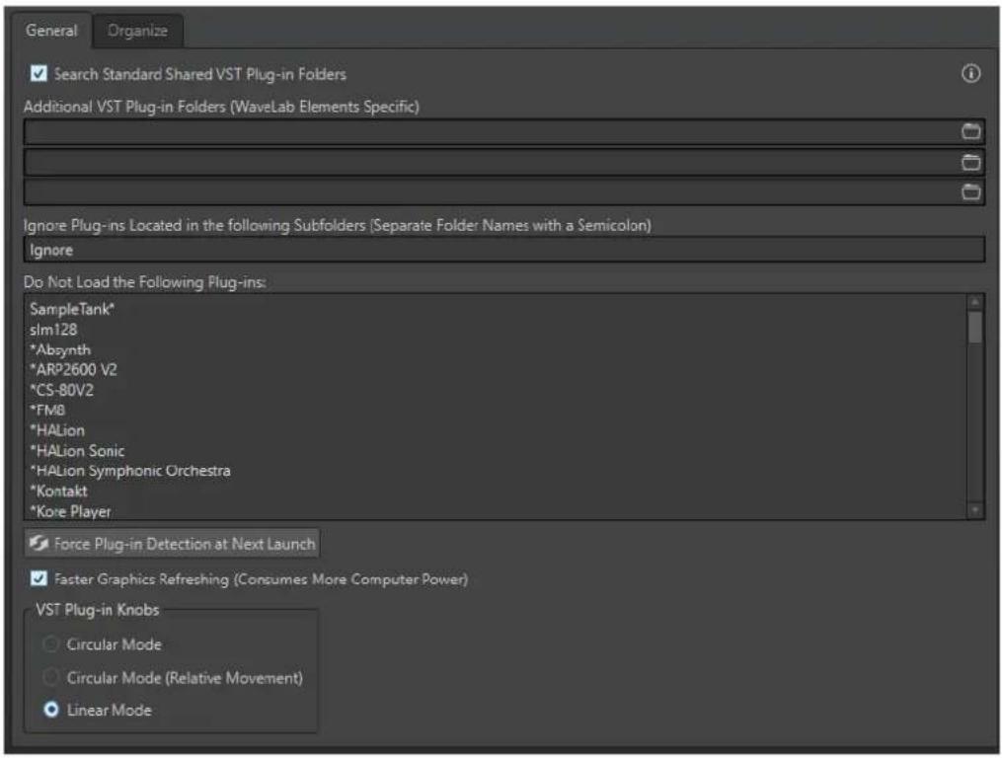Open the General tab

point(50,31)
